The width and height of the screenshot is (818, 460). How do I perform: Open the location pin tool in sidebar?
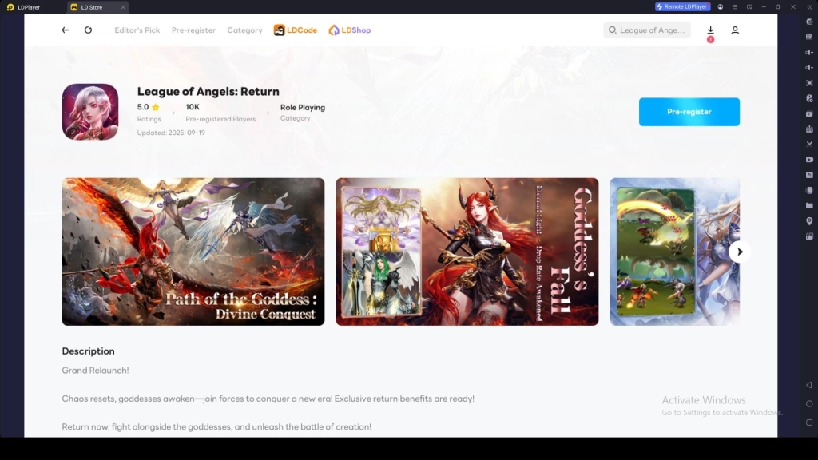tap(809, 221)
